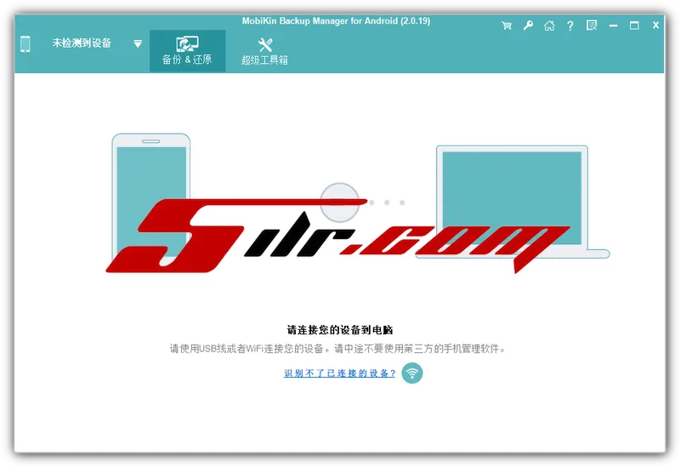Open the 识别不了已连接的设备? link

[x=339, y=373]
